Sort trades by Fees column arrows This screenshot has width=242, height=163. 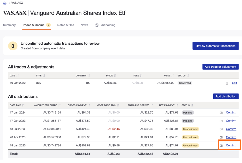[141, 76]
